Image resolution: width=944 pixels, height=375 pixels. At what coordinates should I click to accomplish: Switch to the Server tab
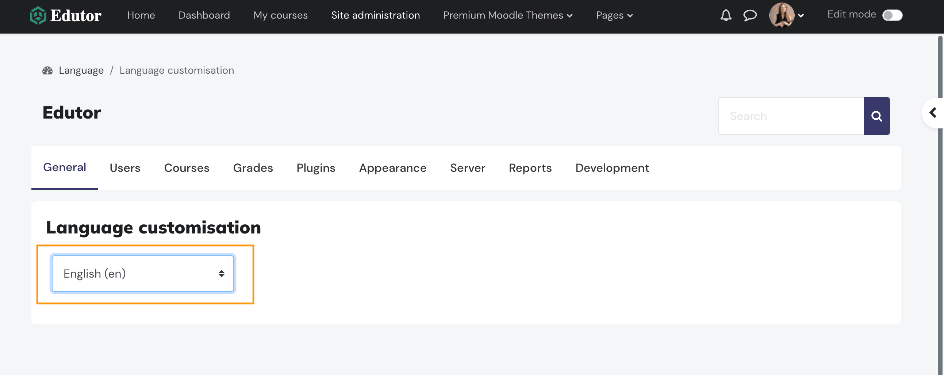point(468,168)
